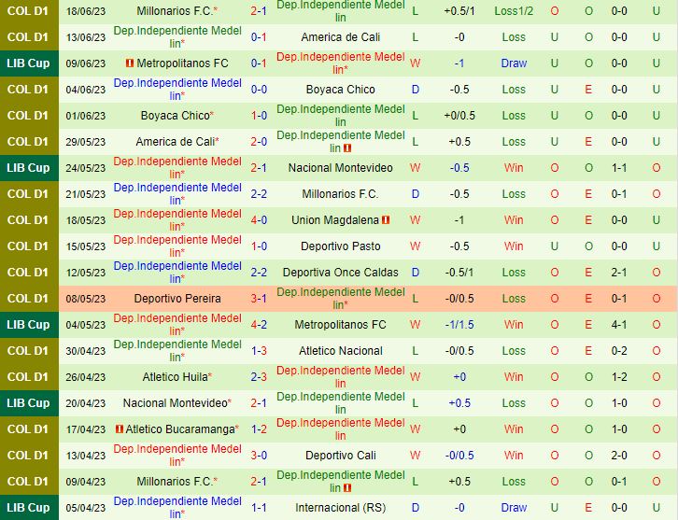Click date 12/05/23

click(86, 273)
